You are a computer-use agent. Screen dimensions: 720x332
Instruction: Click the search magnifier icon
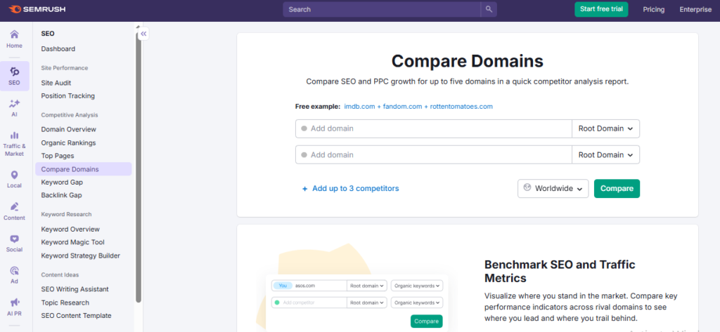point(489,9)
